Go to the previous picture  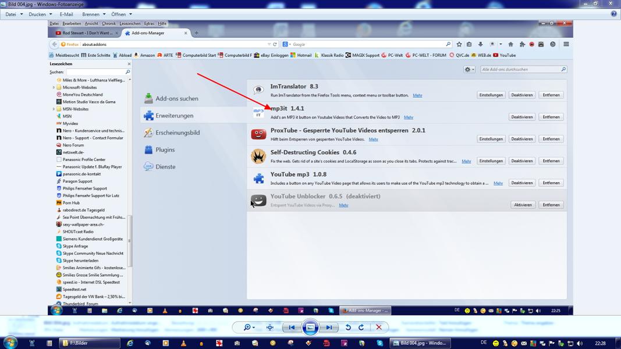292,327
